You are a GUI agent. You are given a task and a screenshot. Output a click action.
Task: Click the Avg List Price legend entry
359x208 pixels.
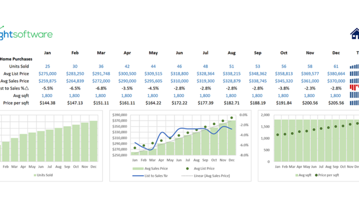coord(200,169)
